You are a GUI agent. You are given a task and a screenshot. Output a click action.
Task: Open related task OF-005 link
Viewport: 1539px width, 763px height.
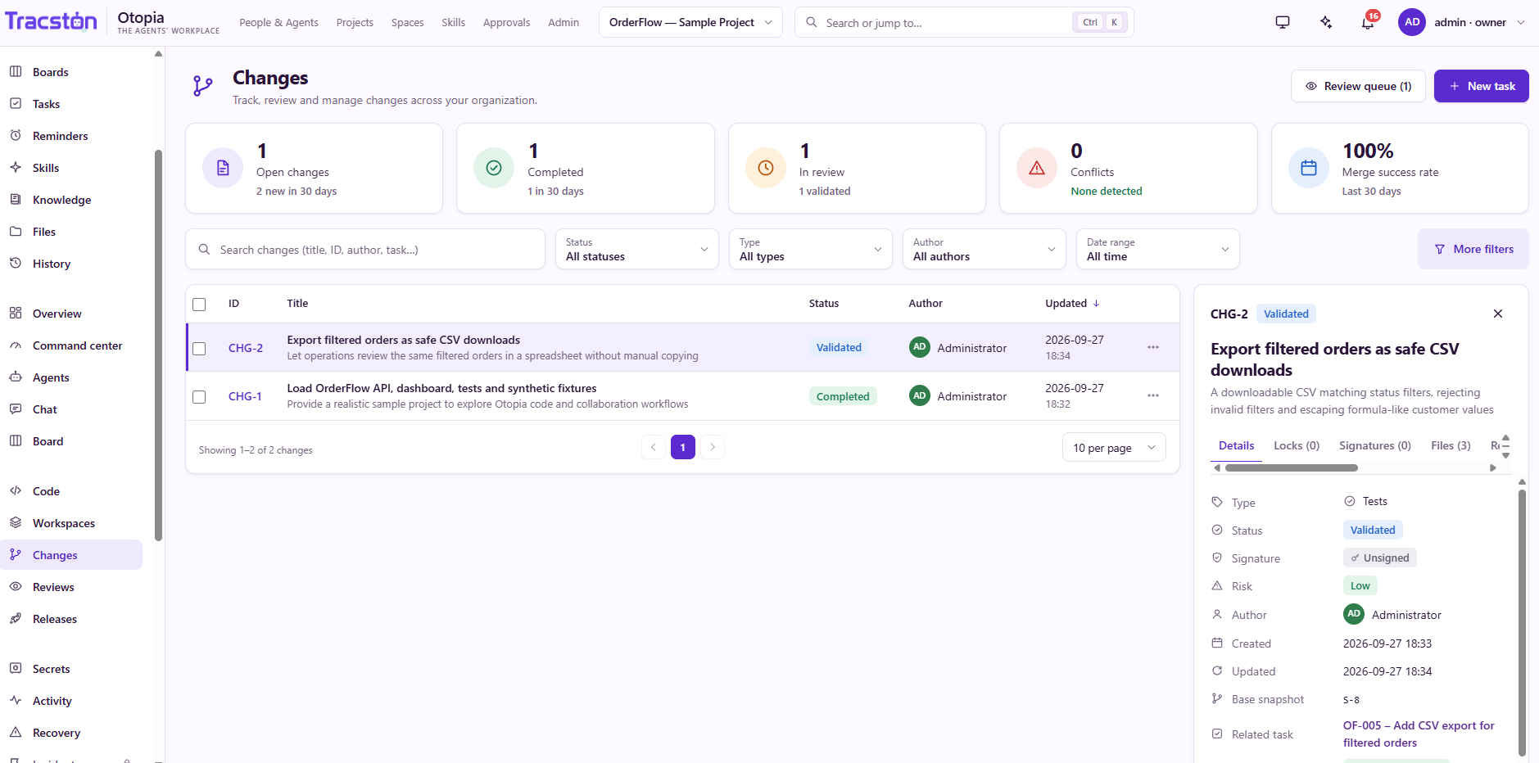(1419, 734)
